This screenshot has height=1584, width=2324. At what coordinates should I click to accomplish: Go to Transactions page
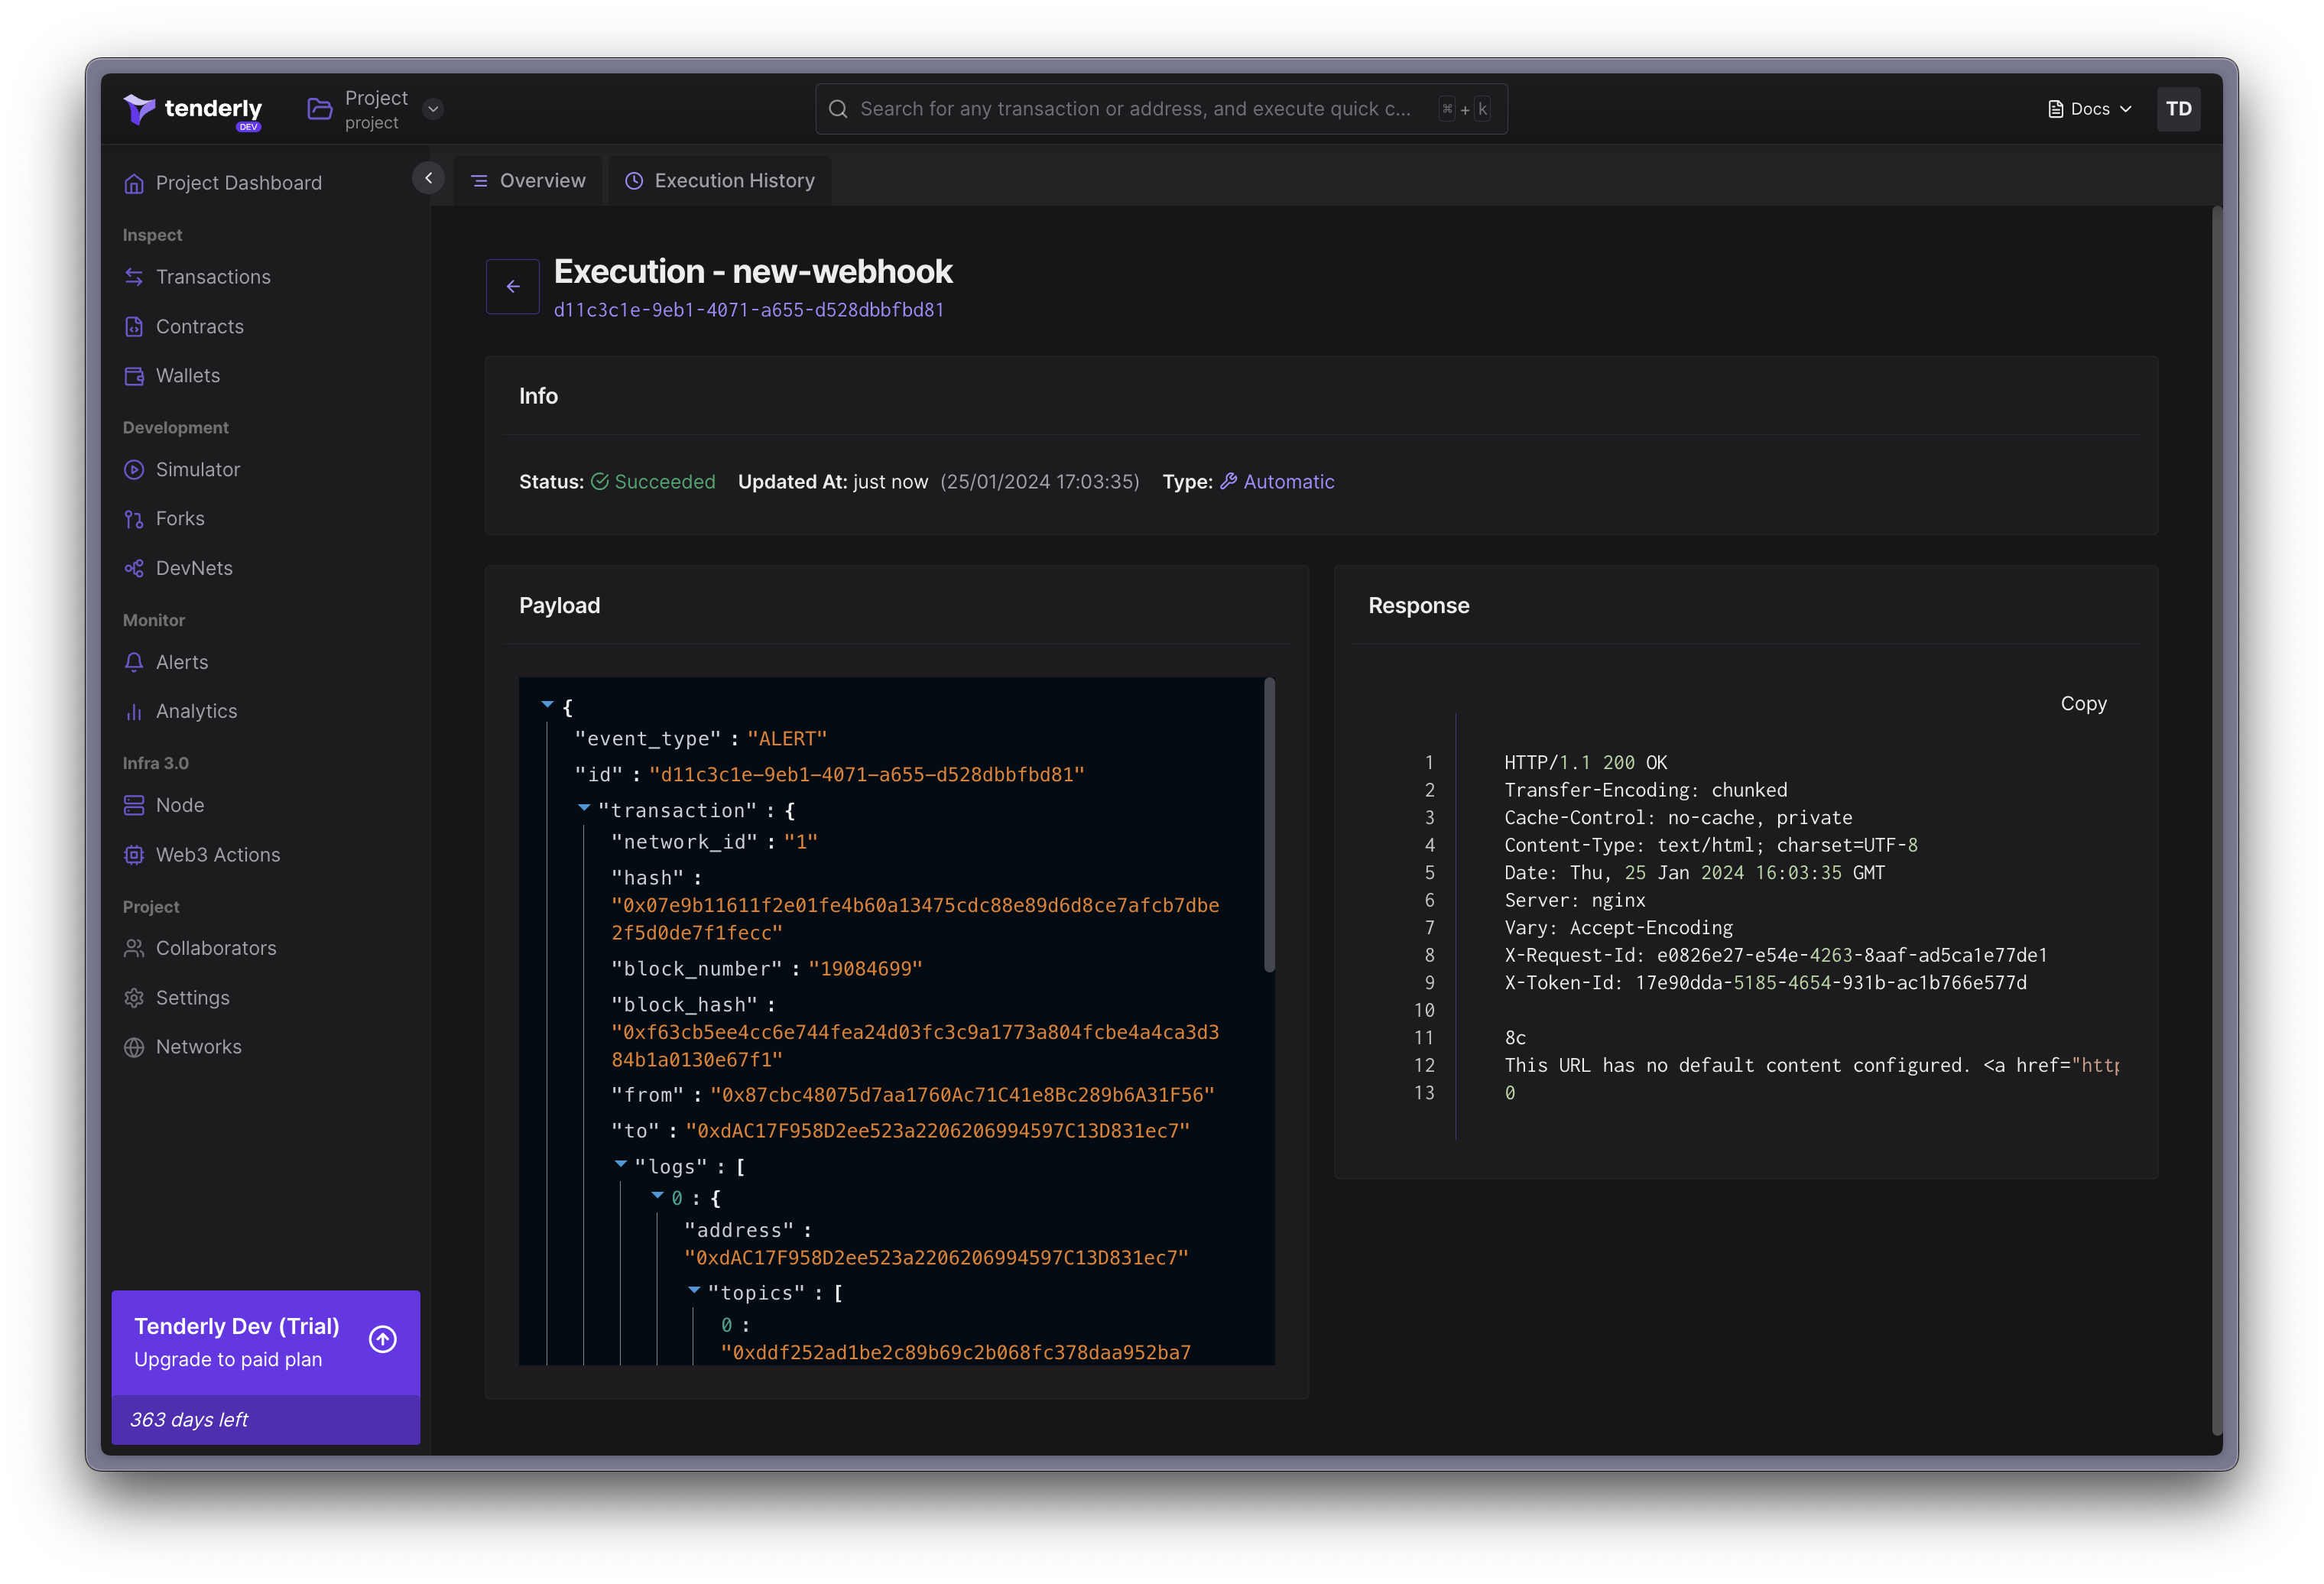(213, 277)
